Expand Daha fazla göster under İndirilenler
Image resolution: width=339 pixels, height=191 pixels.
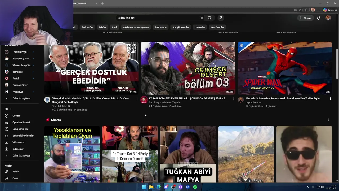(19, 155)
